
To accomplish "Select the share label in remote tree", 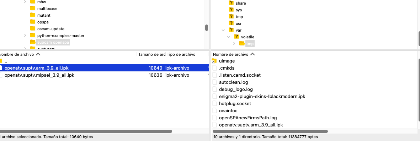I will pos(241,3).
